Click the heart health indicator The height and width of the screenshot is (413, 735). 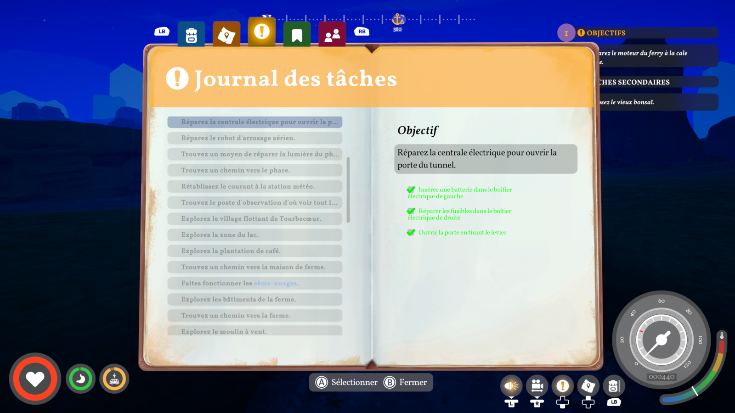35,379
